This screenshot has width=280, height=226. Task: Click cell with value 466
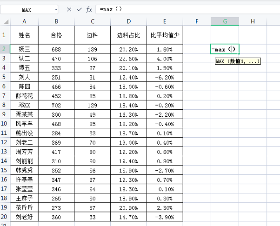coord(56,86)
